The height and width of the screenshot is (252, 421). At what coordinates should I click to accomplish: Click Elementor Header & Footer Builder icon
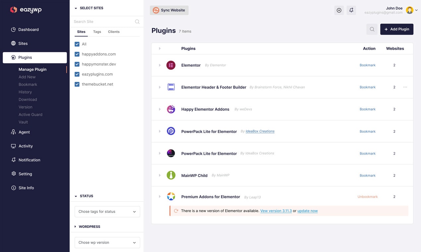tap(171, 87)
